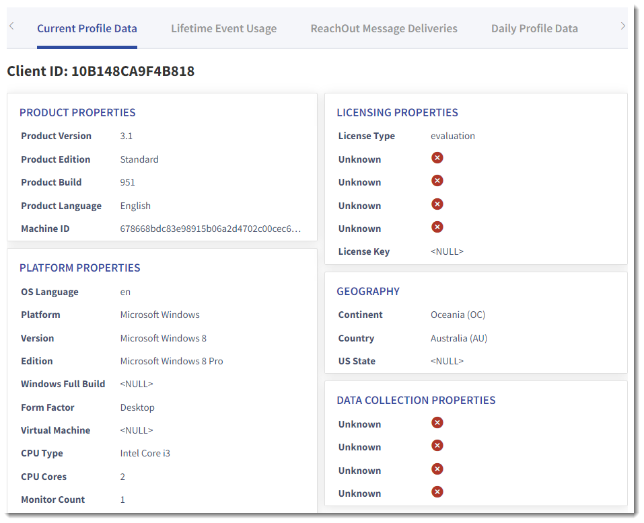Screen dimensions: 644x523
Task: Select the Daily Profile Data tab
Action: coord(534,29)
